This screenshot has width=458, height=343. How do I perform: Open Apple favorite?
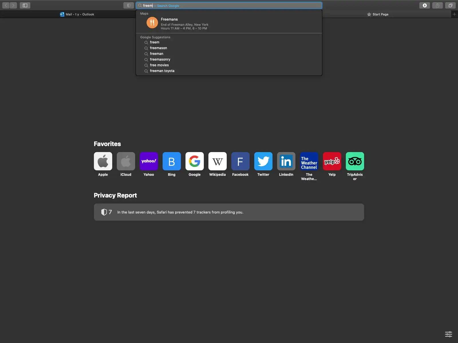(103, 161)
